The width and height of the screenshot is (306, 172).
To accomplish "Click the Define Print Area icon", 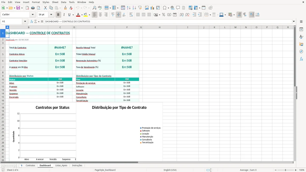I will pyautogui.click(x=190, y=8).
